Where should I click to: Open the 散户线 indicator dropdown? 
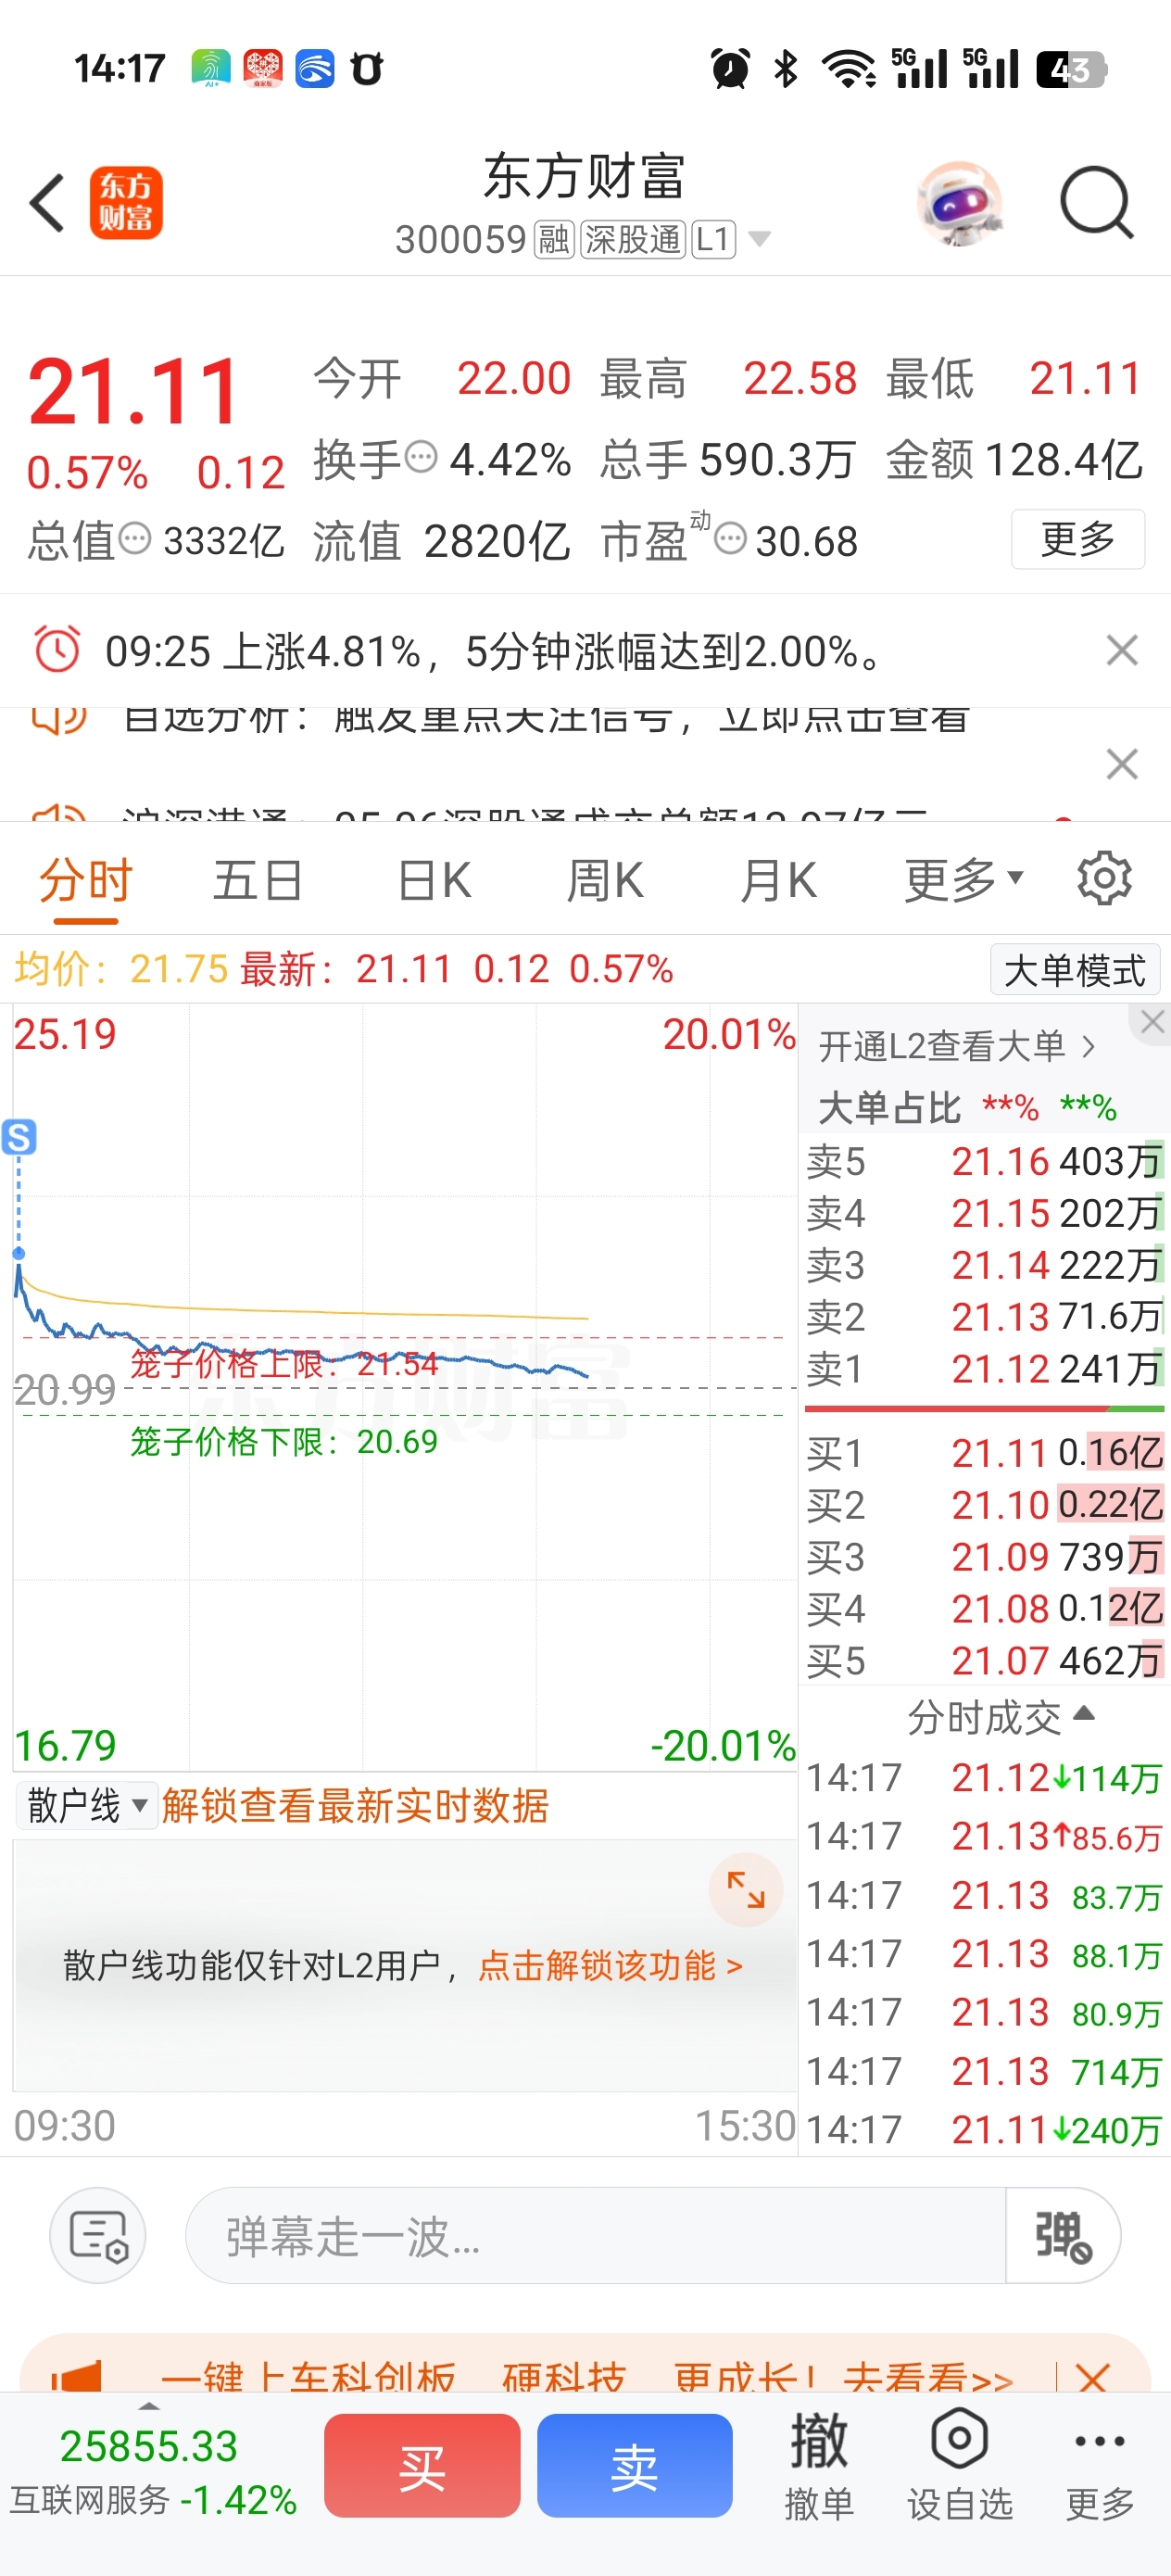87,1806
